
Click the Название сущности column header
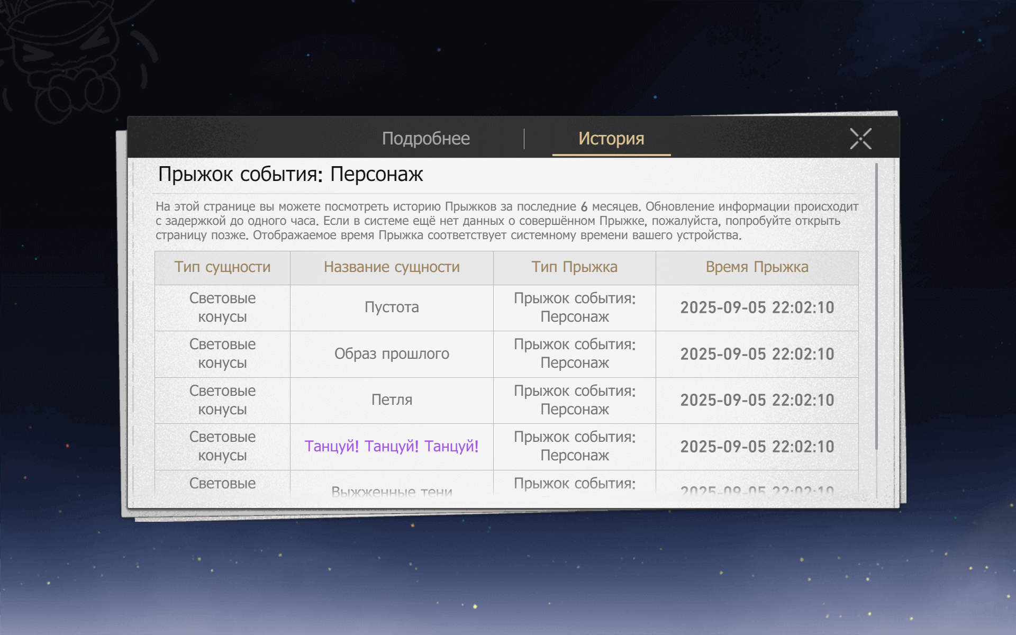(x=392, y=267)
